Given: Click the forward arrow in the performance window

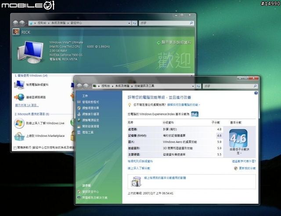Looking at the screenshot, I should click(86, 86).
